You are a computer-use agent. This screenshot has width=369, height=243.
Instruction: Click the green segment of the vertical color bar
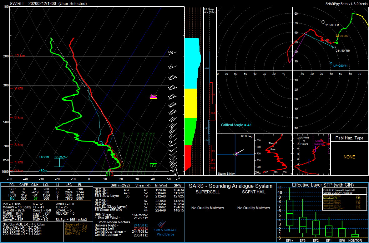[x=190, y=131]
